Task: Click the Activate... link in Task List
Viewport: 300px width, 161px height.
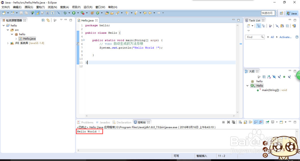Action: (x=286, y=37)
